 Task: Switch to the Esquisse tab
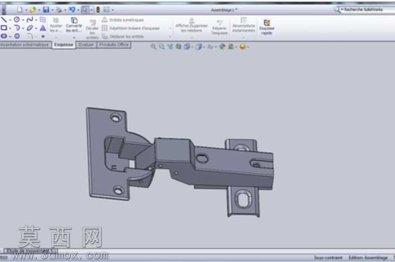click(x=64, y=45)
